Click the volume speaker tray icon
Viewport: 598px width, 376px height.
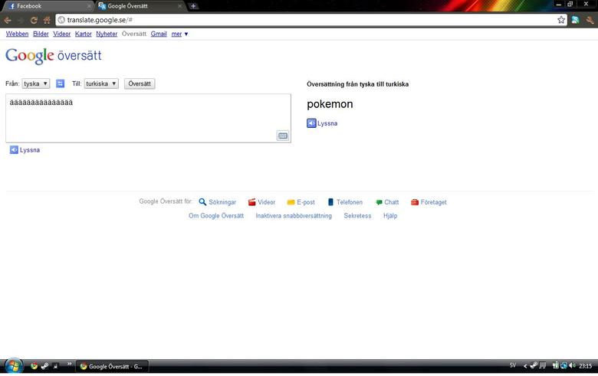point(572,366)
